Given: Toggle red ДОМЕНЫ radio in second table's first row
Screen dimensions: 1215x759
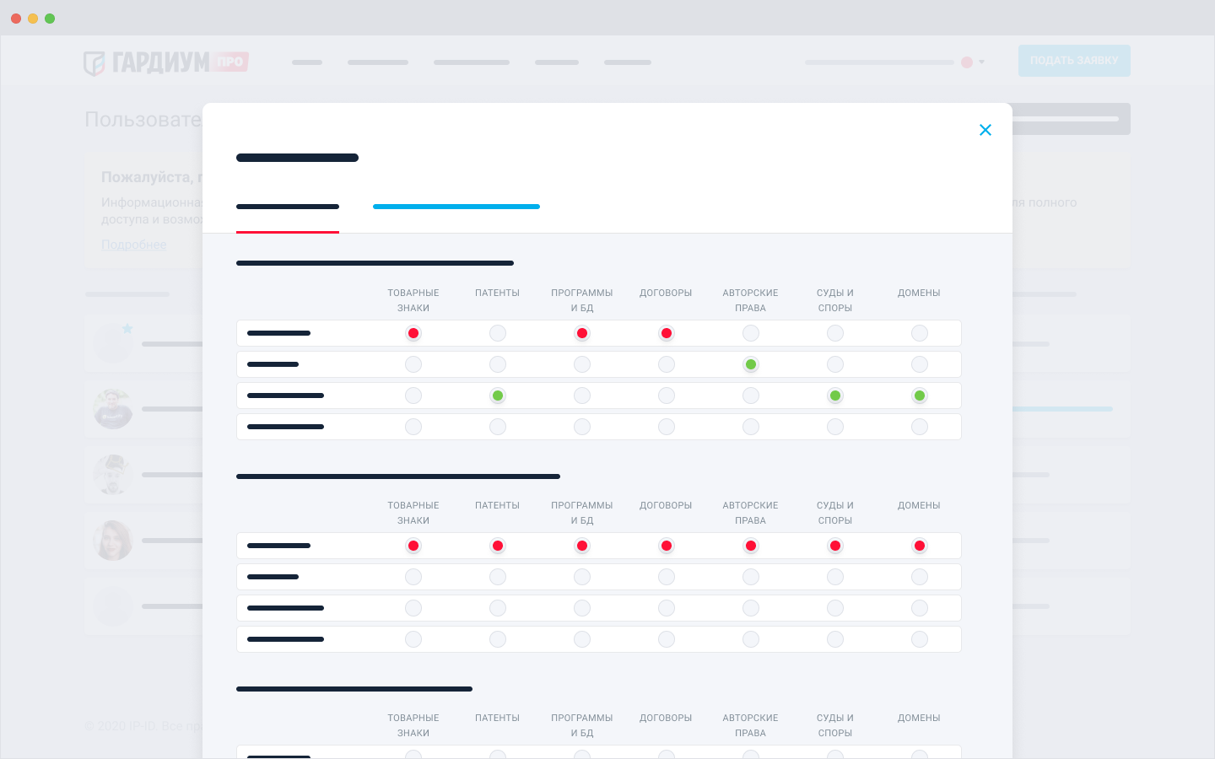Looking at the screenshot, I should pyautogui.click(x=920, y=546).
